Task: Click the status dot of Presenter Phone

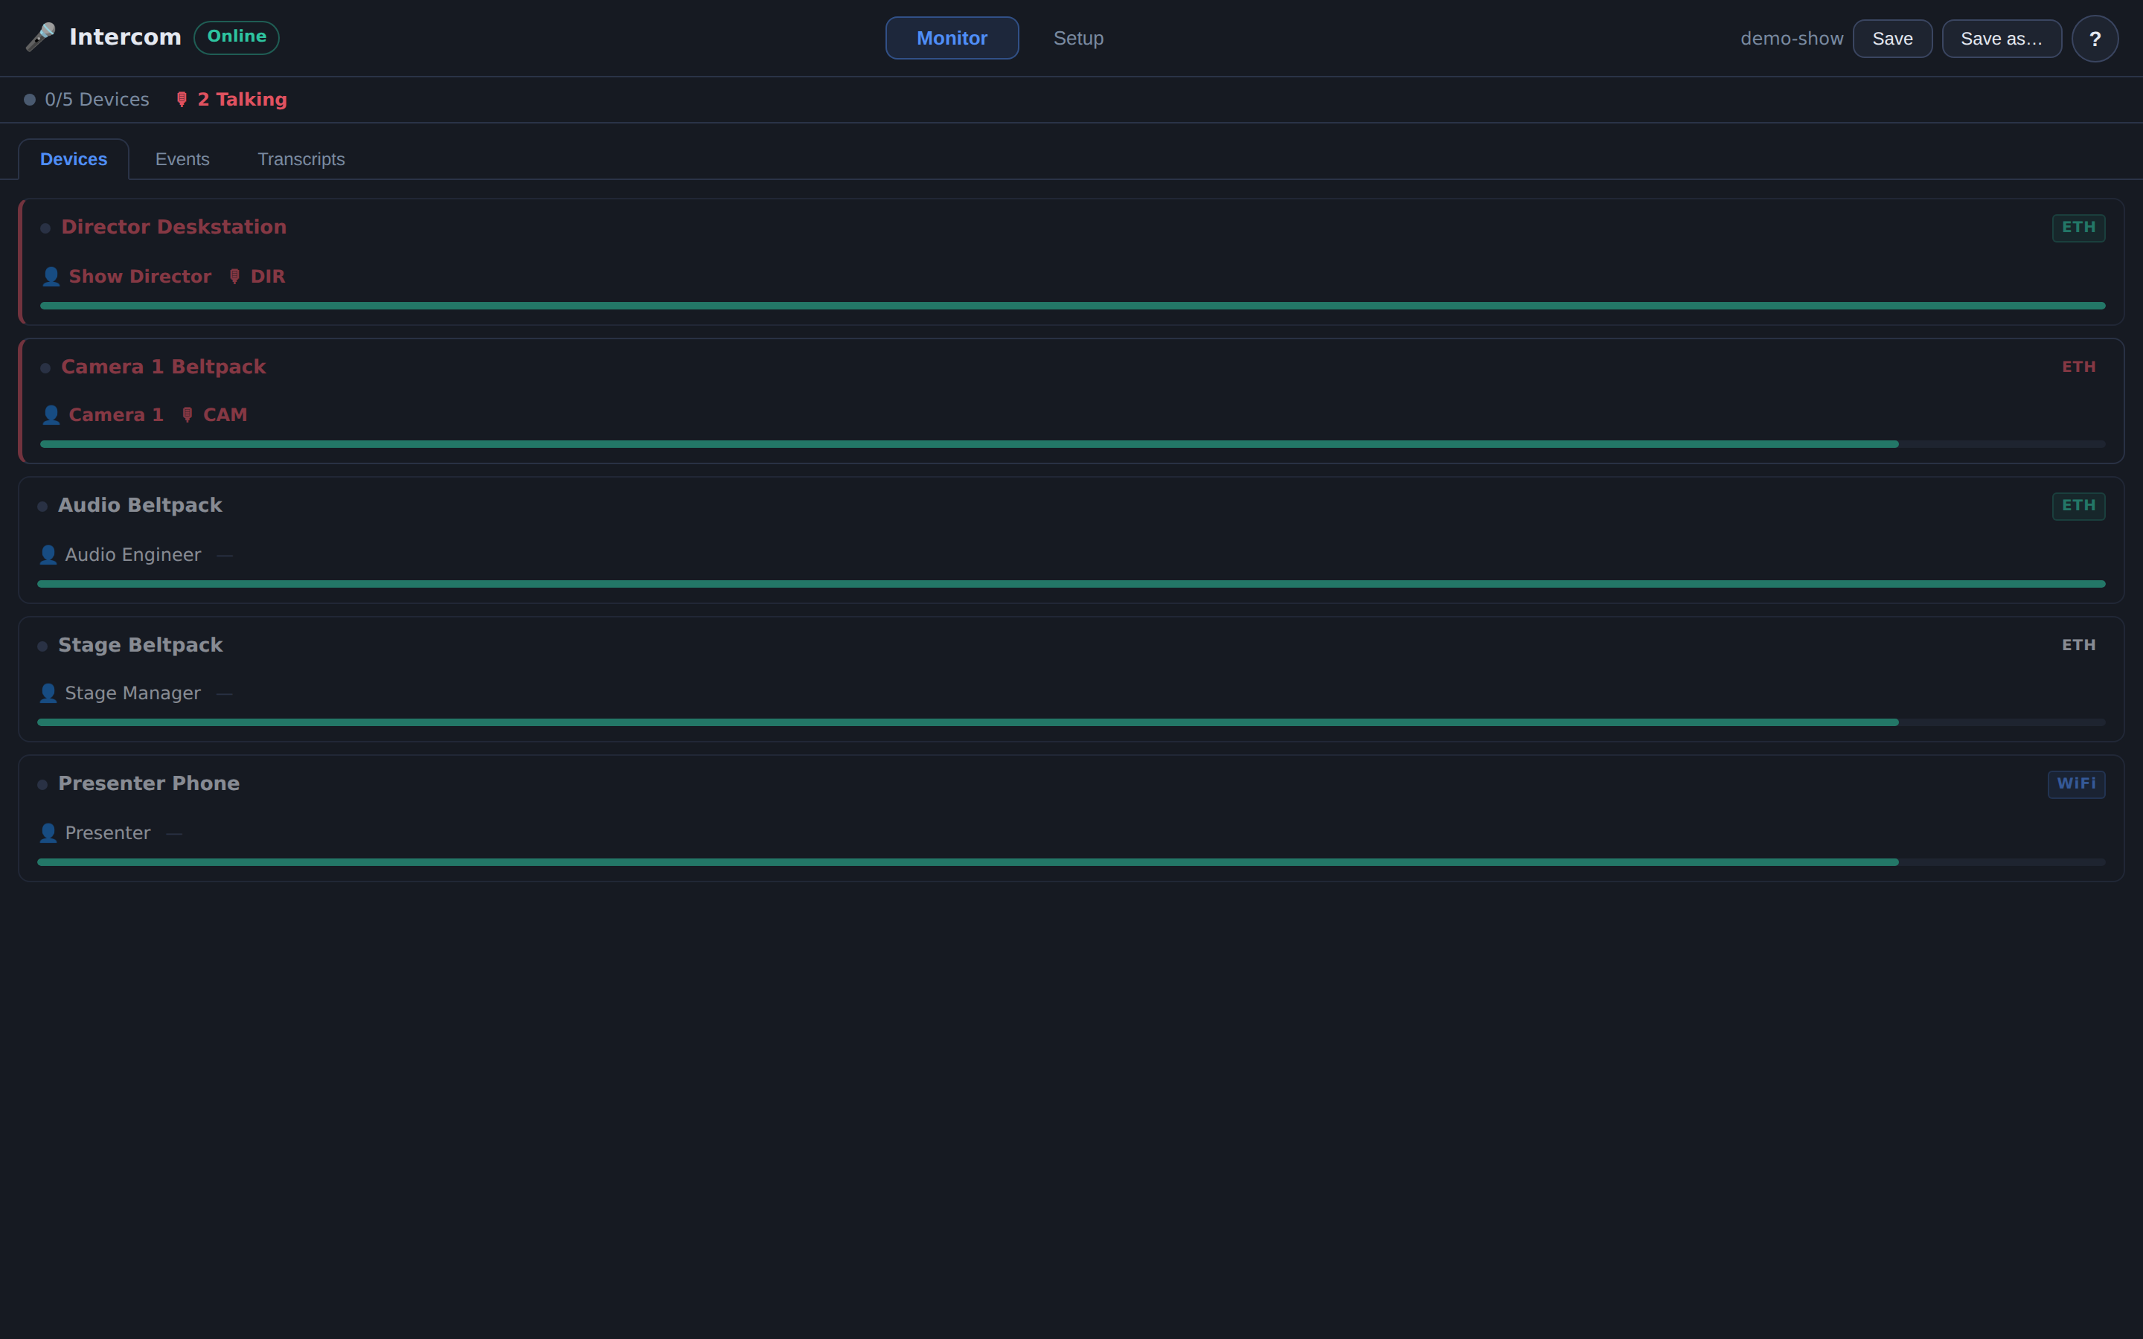Action: 42,785
